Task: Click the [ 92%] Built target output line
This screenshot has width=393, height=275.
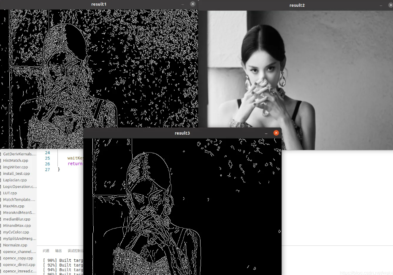Action: (63, 265)
